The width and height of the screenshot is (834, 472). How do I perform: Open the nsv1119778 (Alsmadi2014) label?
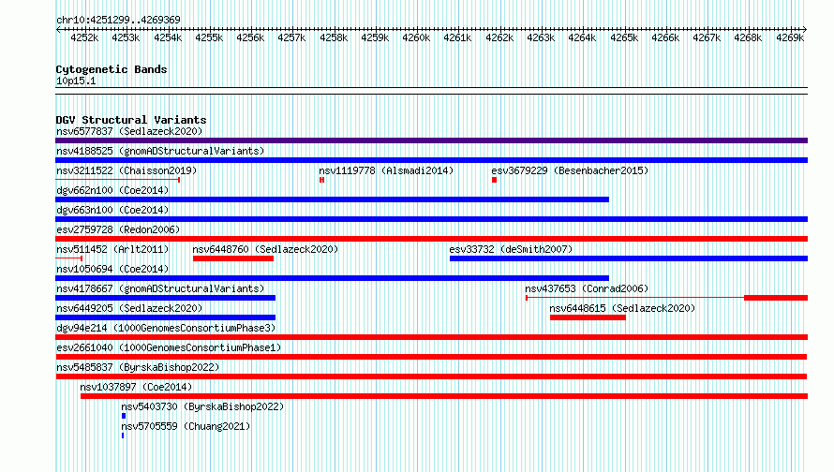point(386,170)
